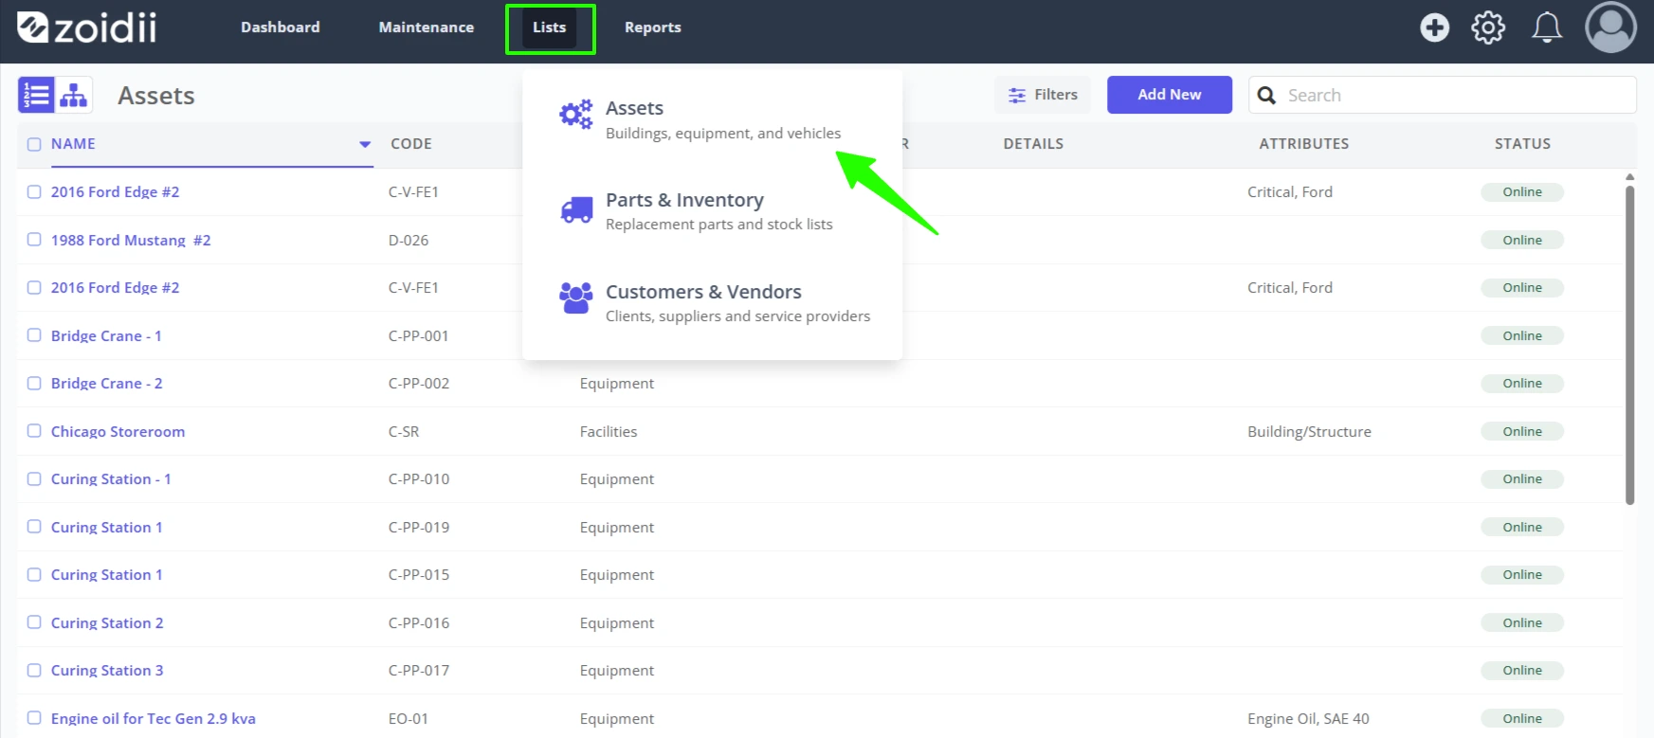Open the Reports menu
This screenshot has height=738, width=1654.
[652, 27]
